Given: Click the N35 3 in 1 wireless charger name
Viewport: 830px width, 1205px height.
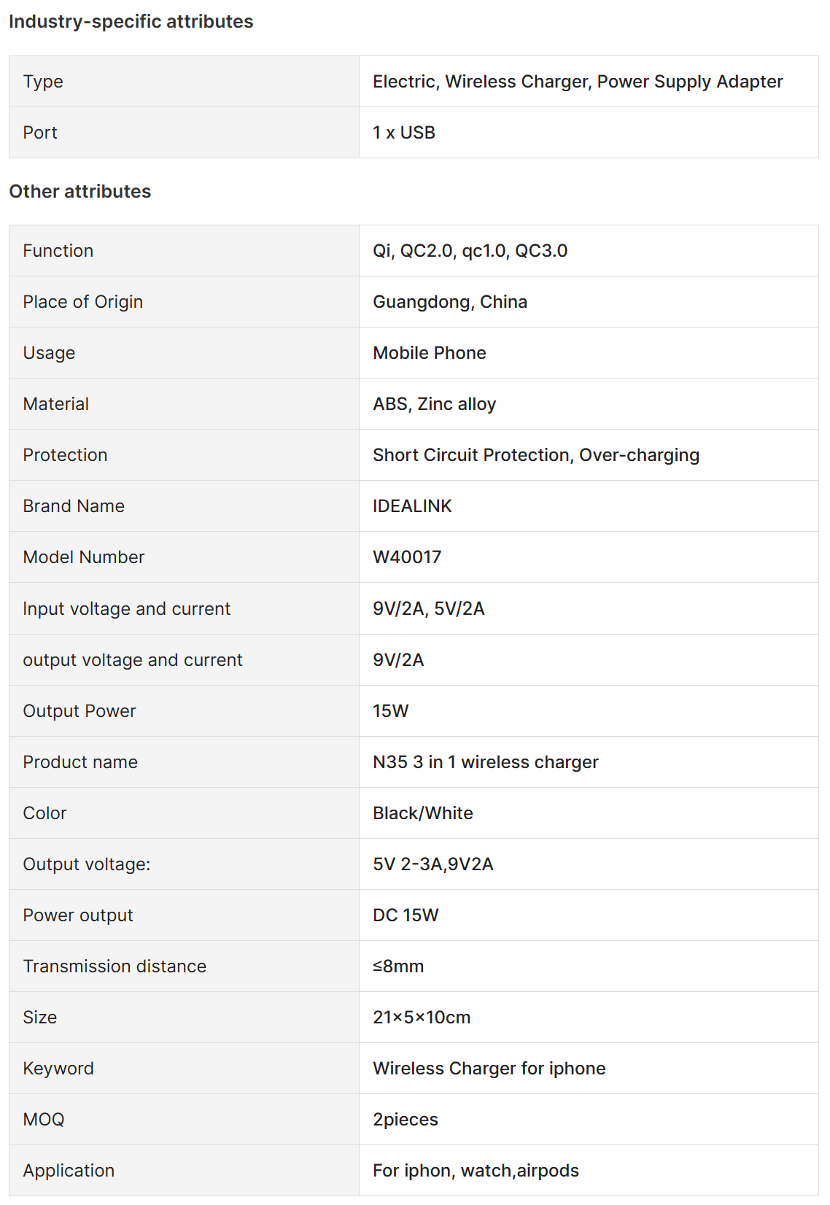Looking at the screenshot, I should pos(486,762).
